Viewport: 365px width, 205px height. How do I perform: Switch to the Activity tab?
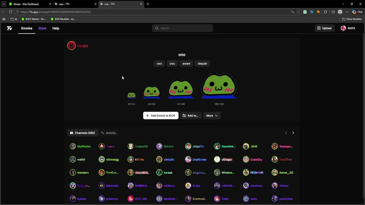pyautogui.click(x=108, y=133)
